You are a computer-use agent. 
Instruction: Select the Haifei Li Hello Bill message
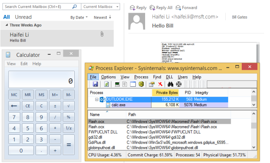(57, 38)
